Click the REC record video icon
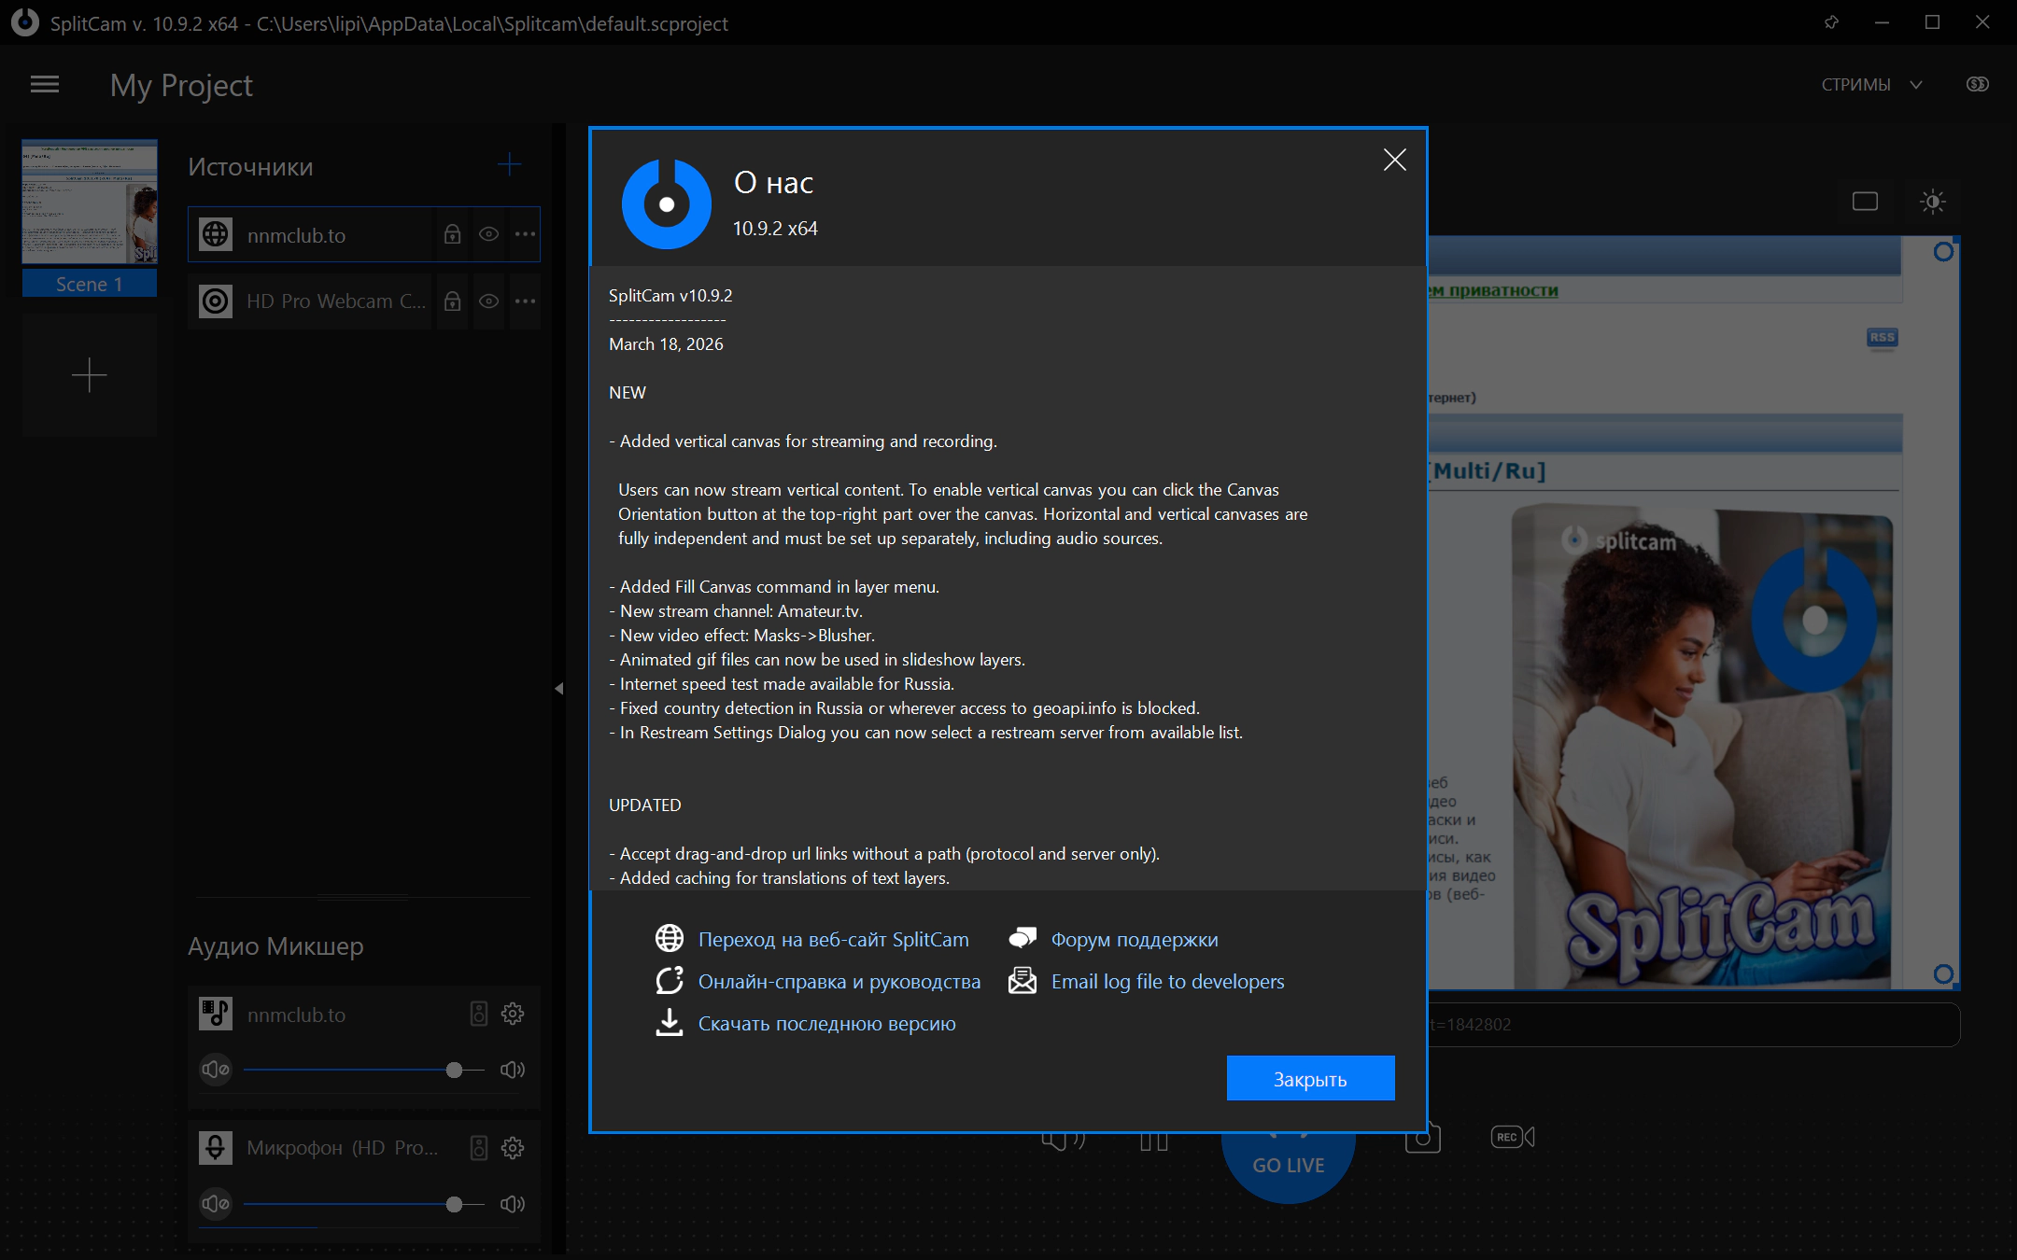 click(1512, 1137)
